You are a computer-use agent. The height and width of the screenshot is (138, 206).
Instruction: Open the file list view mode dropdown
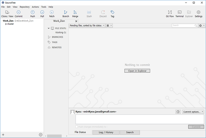tap(109, 26)
